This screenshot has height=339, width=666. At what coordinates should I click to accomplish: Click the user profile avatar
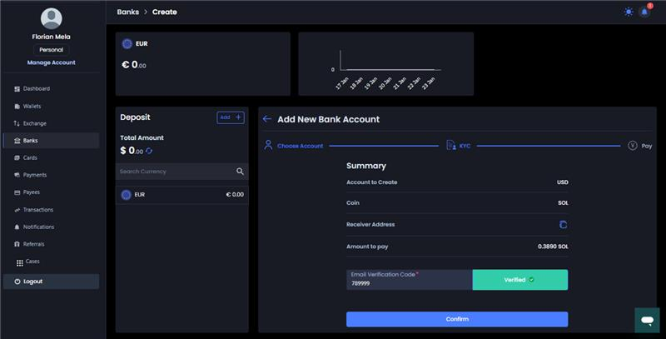[x=51, y=19]
